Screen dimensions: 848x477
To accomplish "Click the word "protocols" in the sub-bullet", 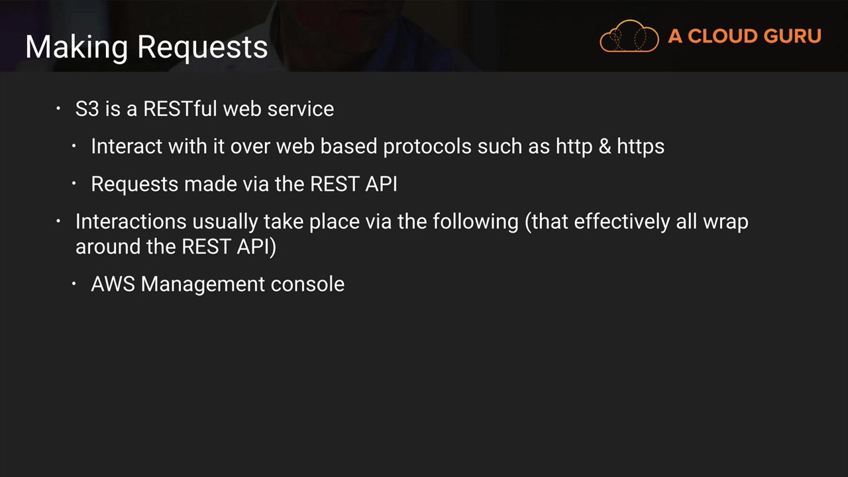I will coord(427,146).
